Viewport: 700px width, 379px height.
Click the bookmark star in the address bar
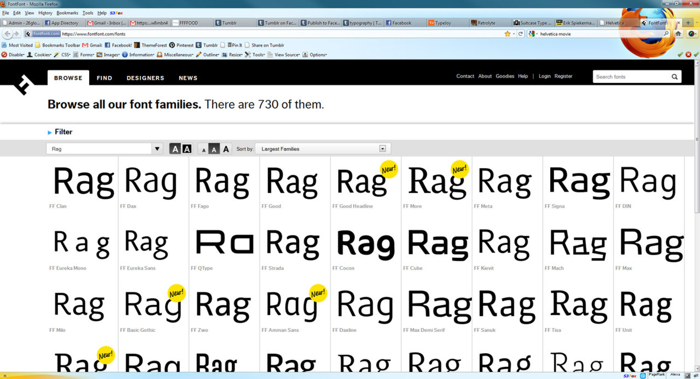[x=507, y=34]
